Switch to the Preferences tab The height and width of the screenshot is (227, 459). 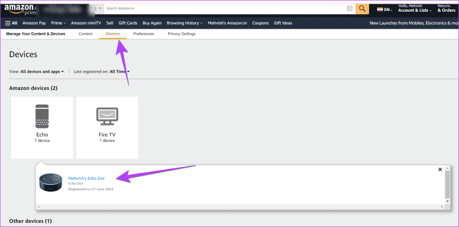(144, 34)
